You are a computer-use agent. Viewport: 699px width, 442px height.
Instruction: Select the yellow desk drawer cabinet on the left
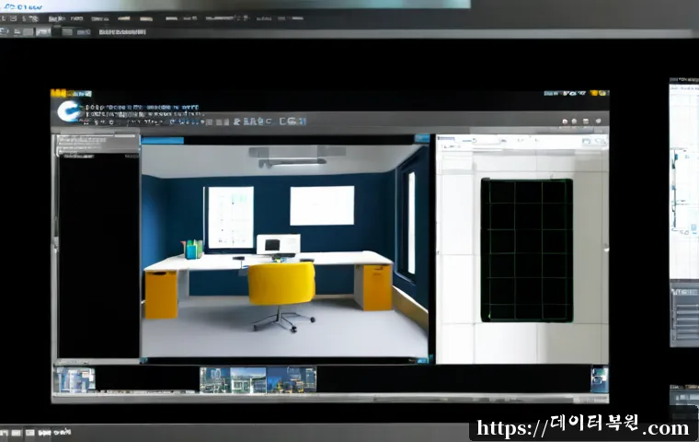[x=161, y=295]
